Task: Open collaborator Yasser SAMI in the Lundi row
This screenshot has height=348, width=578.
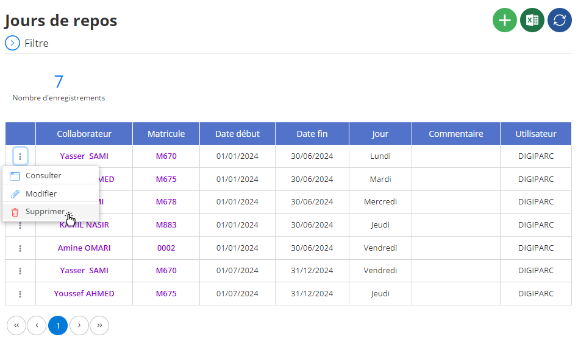Action: click(x=84, y=156)
